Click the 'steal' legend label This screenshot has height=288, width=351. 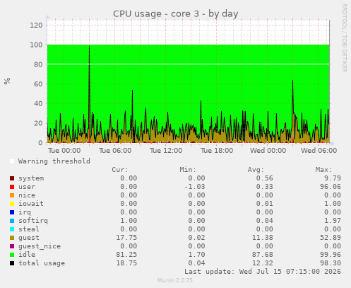tap(29, 229)
